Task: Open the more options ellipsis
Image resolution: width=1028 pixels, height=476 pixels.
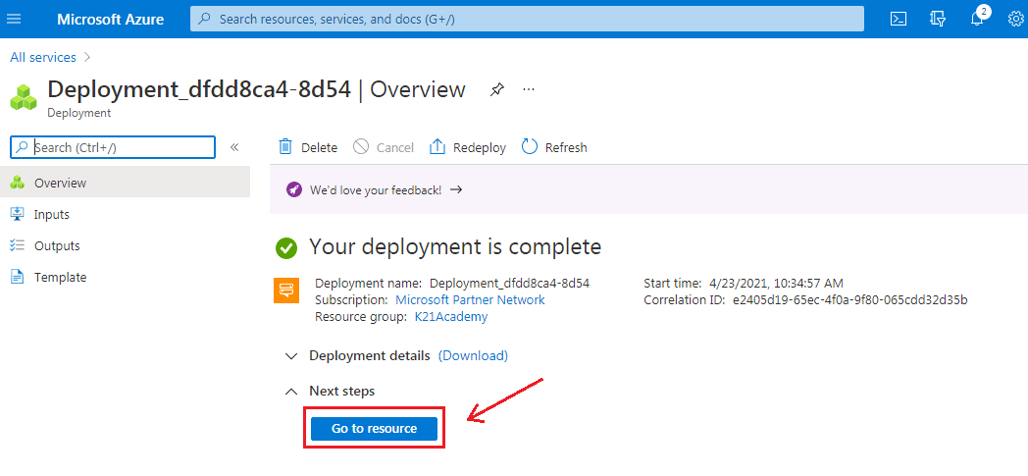Action: tap(529, 89)
